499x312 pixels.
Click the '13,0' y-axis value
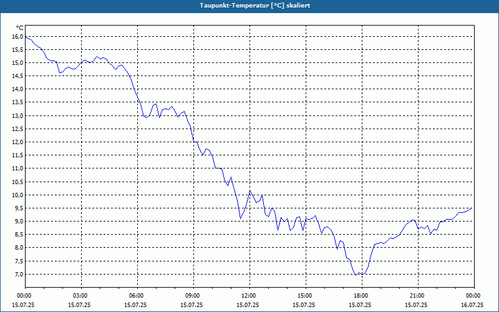tap(18, 116)
